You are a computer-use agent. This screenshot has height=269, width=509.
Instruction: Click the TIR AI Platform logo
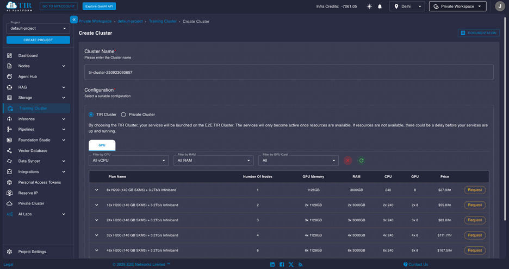tap(19, 6)
